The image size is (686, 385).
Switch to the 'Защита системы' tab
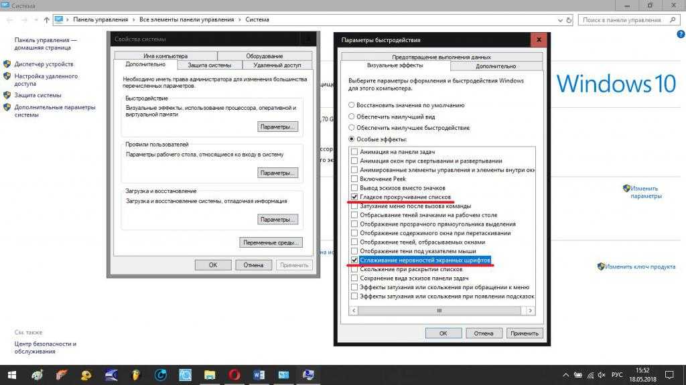click(x=209, y=65)
